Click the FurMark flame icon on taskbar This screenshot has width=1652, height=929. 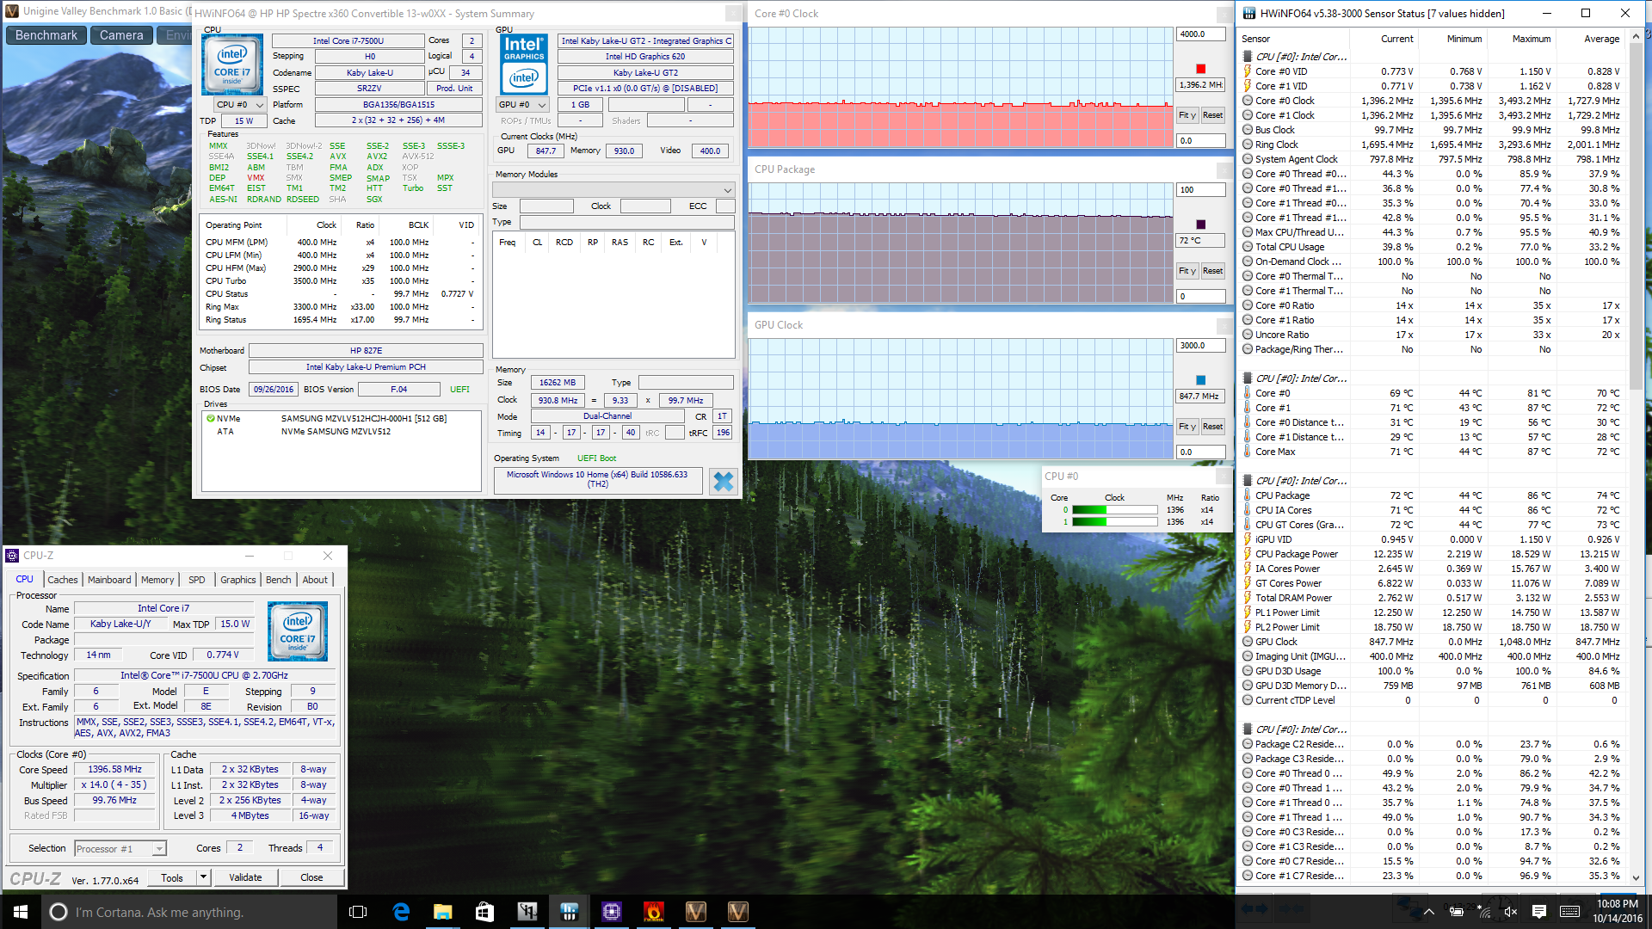point(653,912)
